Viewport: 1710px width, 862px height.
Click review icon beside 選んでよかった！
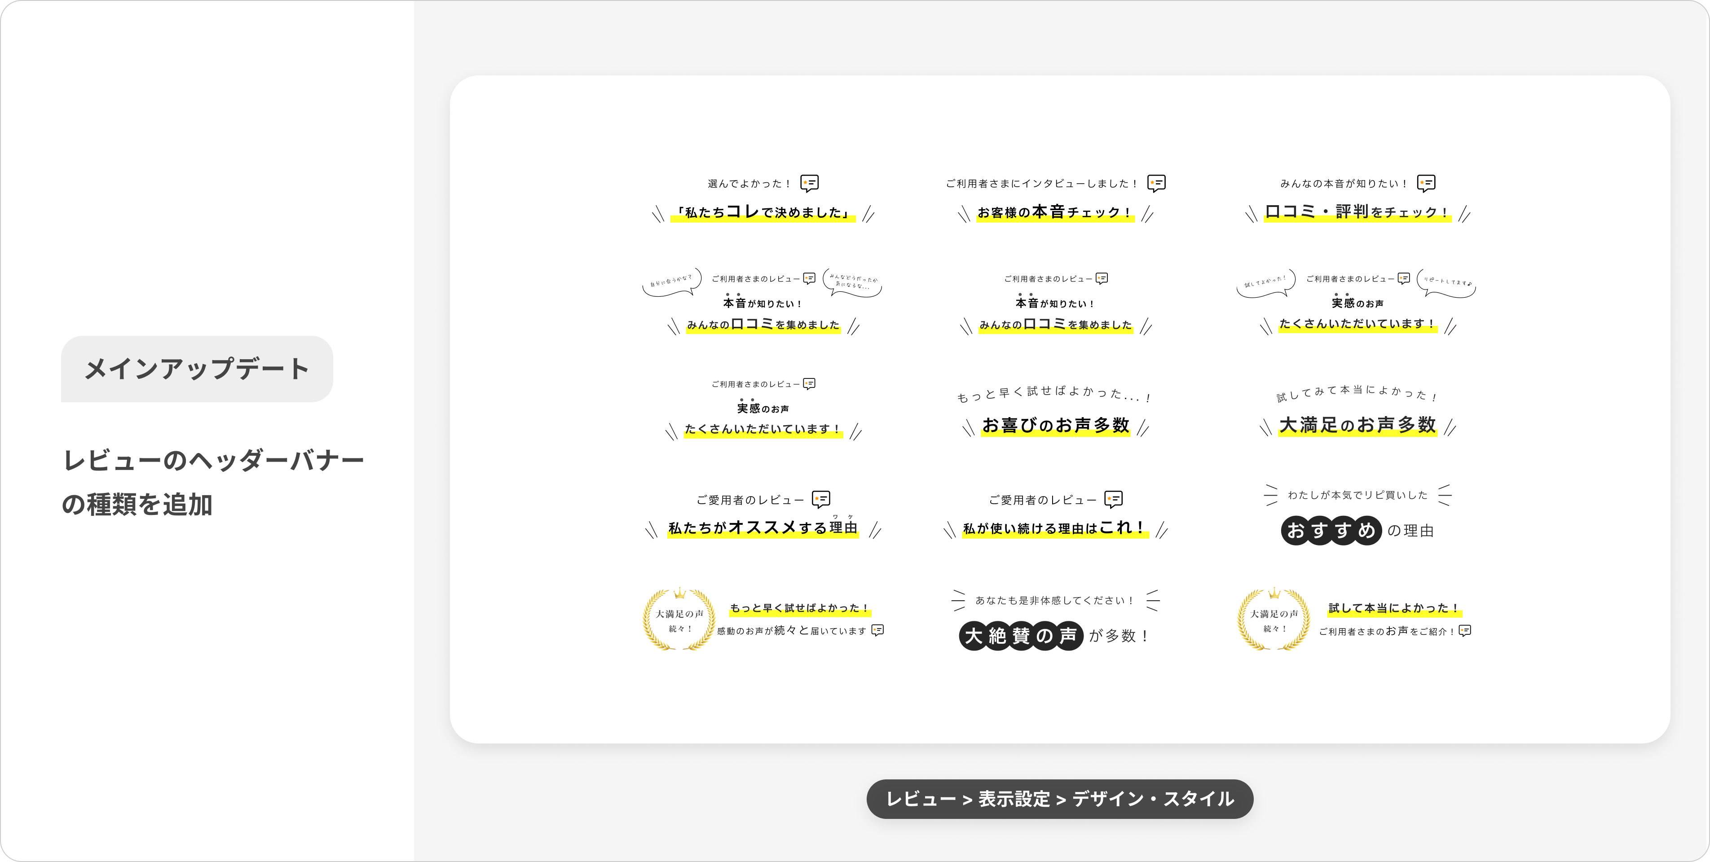coord(809,183)
